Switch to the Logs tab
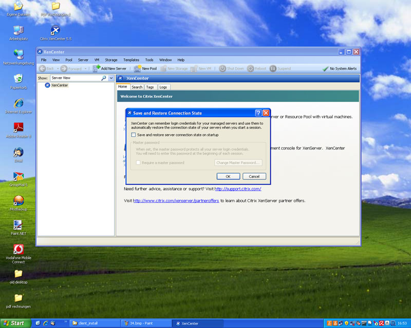Viewport: 411px width, 328px height. tap(163, 87)
